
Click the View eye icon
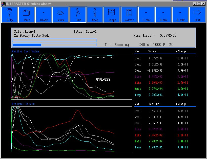pyautogui.click(x=60, y=13)
